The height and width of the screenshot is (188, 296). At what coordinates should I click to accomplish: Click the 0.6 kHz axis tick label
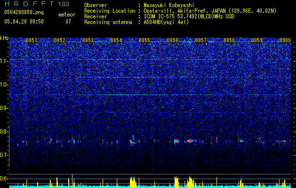coord(4,179)
